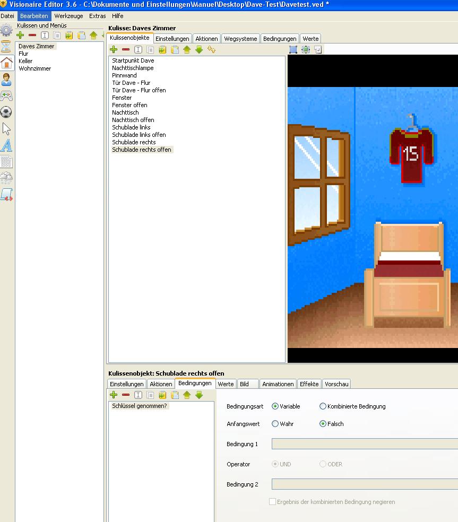Select Kombinierte Bedingung radio option
This screenshot has height=522, width=458.
323,406
